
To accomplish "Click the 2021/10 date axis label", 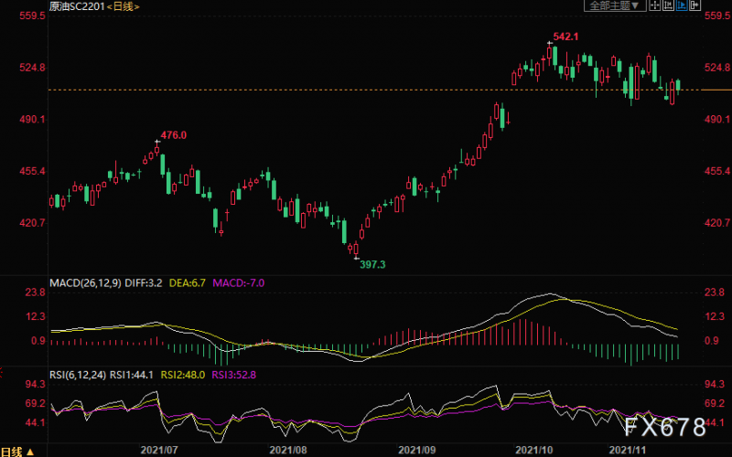I will [534, 451].
